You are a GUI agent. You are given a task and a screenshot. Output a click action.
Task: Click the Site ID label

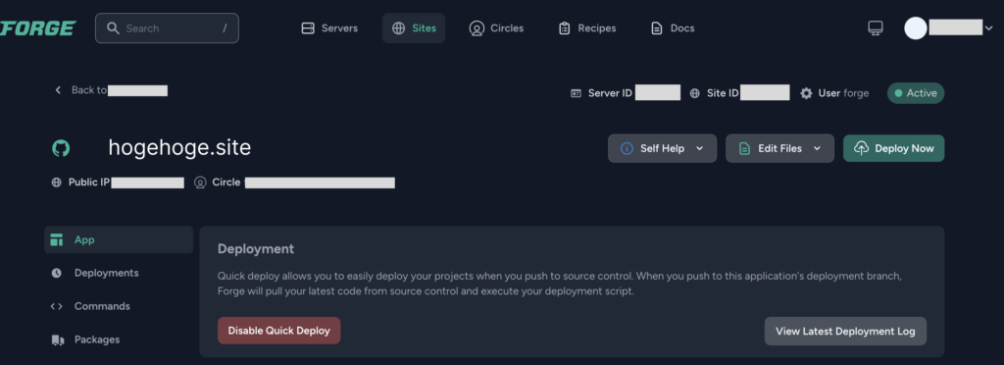point(723,93)
